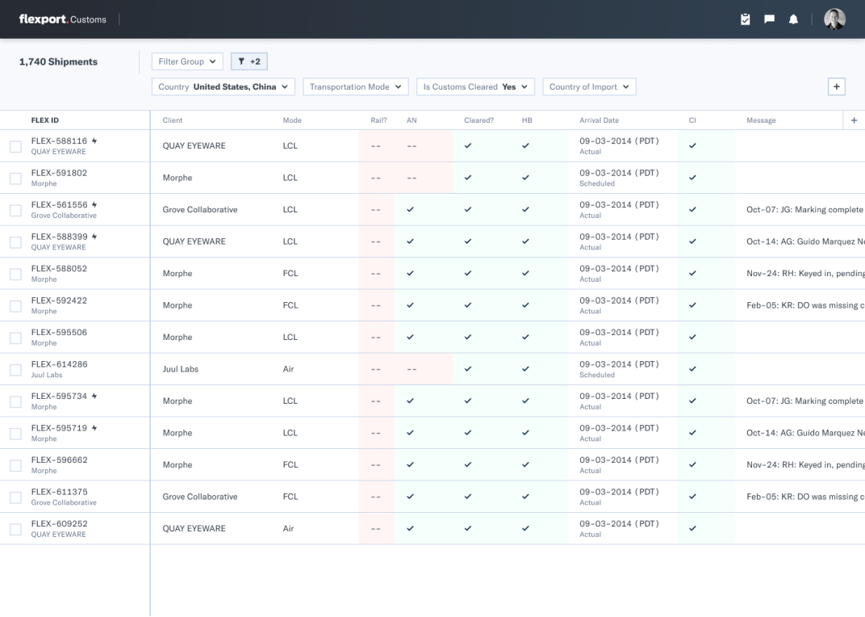Click lightning bolt icon next to FLEX-595719
865x617 pixels.
pos(94,428)
